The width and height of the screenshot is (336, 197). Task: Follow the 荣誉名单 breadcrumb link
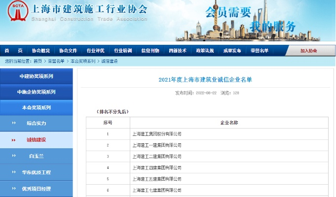point(56,61)
